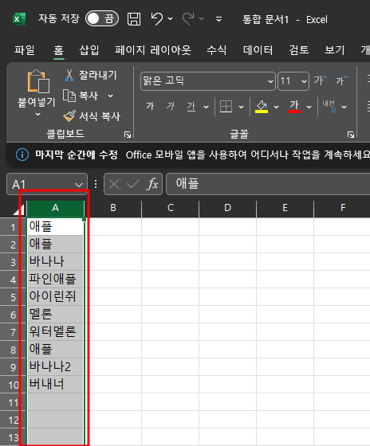Click the formula bar cancel X icon

pyautogui.click(x=114, y=184)
